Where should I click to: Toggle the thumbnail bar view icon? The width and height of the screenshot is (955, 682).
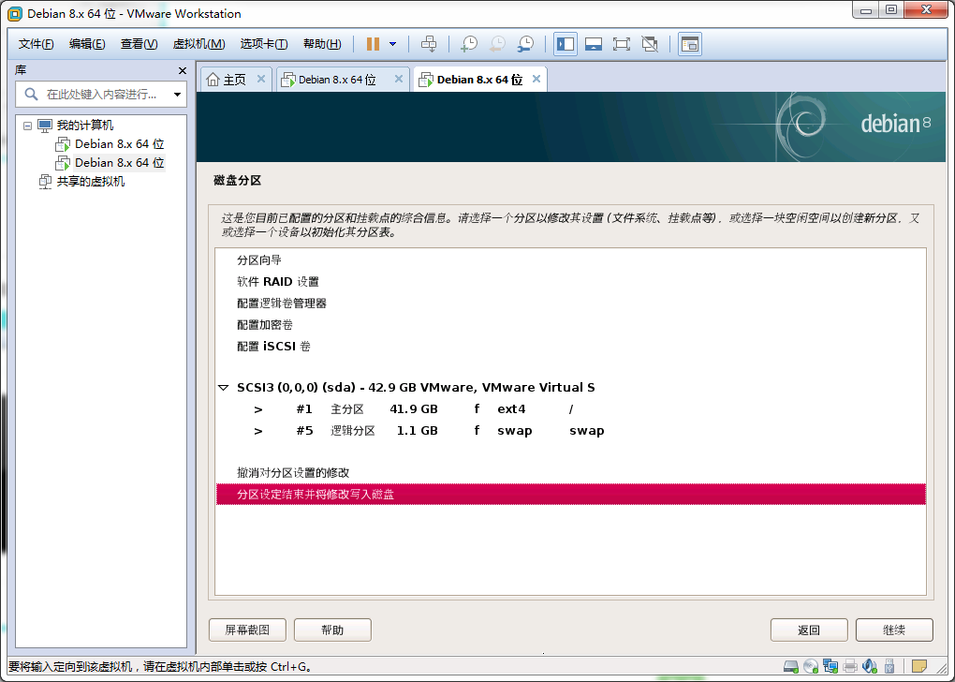pos(594,44)
